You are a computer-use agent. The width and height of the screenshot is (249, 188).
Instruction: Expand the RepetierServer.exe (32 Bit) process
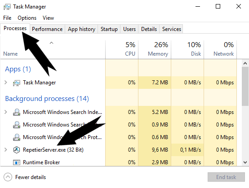click(6, 150)
